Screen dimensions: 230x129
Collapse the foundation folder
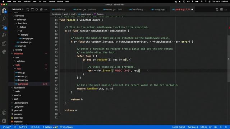pyautogui.click(x=19, y=88)
